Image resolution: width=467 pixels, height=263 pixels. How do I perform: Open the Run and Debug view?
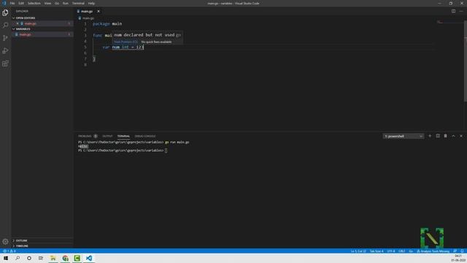(5, 50)
